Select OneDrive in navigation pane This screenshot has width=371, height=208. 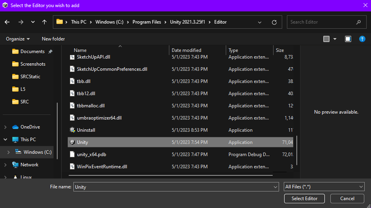click(26, 127)
